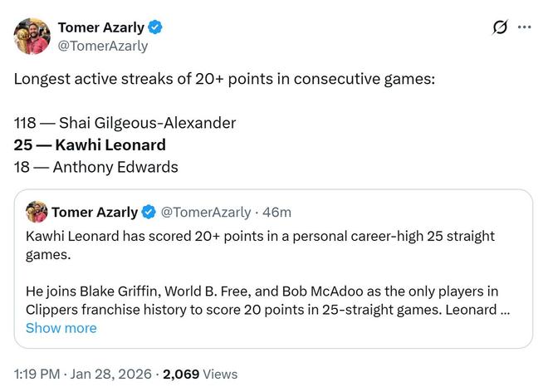548x387 pixels.
Task: Expand the quoted post with Show more
Action: click(x=61, y=328)
